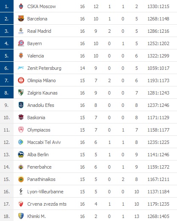Click the CSKA Moscow team logo

coord(21,6)
